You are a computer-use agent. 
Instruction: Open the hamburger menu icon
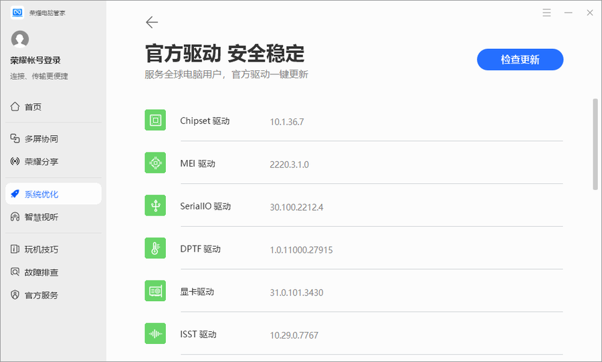[x=546, y=13]
